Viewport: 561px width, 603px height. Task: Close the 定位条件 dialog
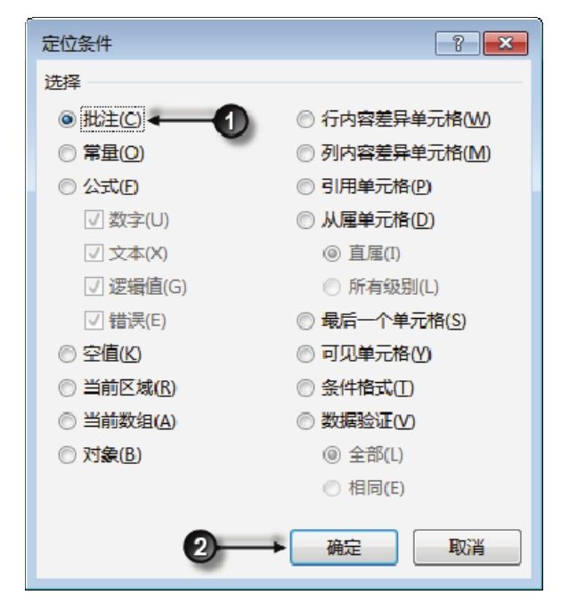[498, 41]
